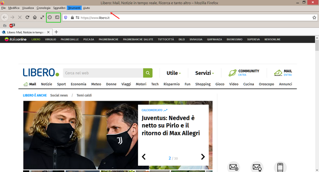Stop page loading with X icon
Screen dimensions: 319x172
(x=20, y=18)
